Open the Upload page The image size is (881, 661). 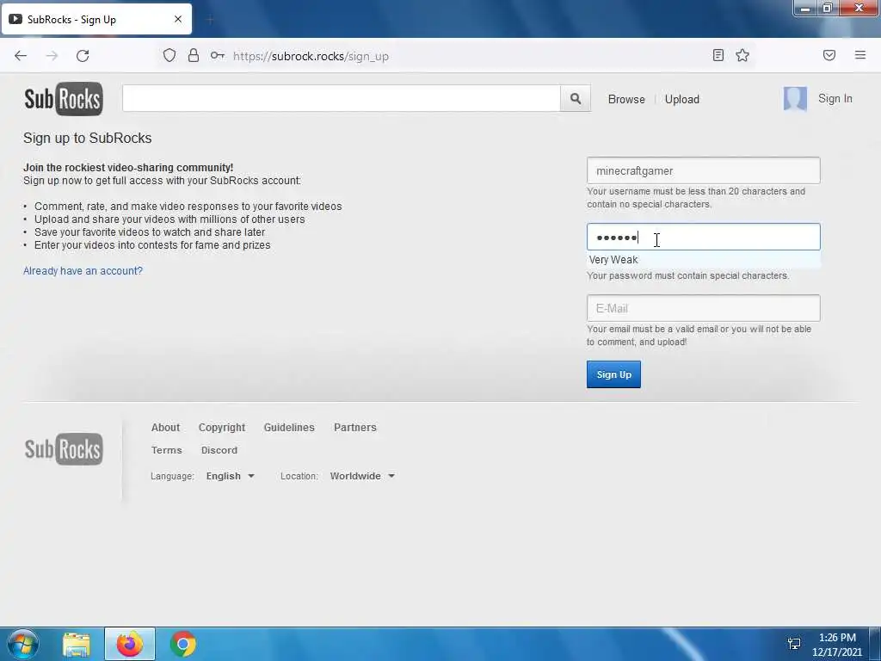pos(682,100)
